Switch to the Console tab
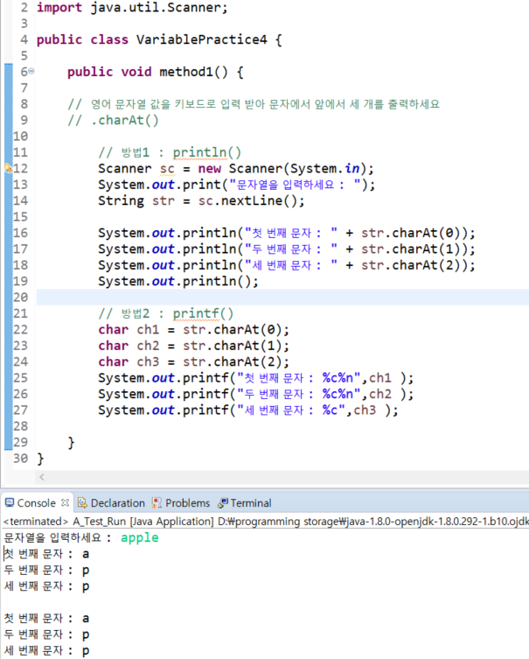 (36, 503)
